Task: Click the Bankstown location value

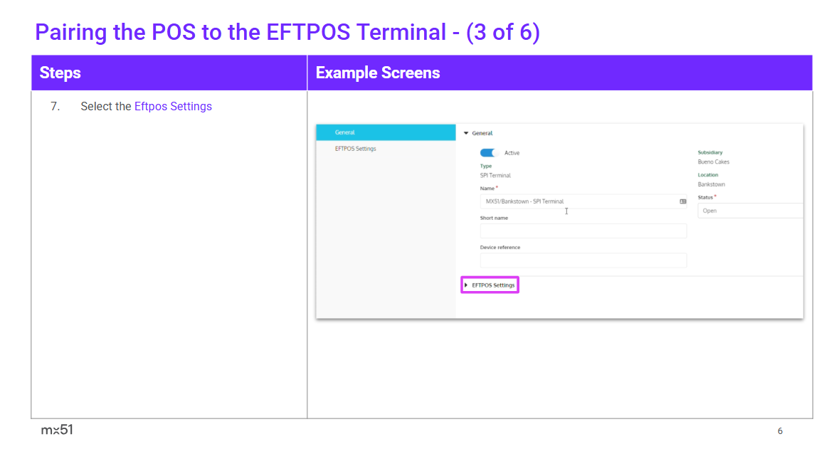Action: coord(712,184)
